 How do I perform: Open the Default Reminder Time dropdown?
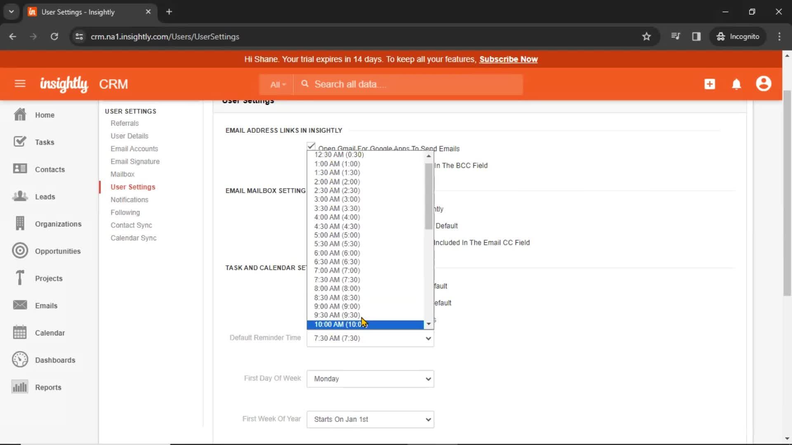click(370, 338)
